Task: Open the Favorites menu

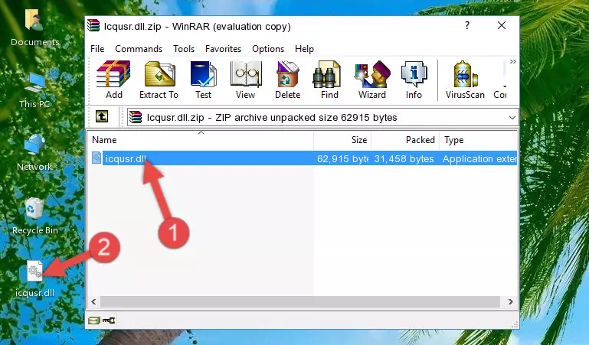Action: point(223,49)
